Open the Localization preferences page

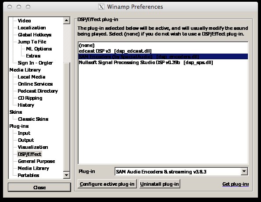[32, 28]
